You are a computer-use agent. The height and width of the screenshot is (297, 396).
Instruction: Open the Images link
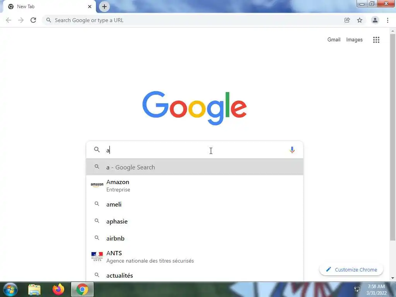354,40
